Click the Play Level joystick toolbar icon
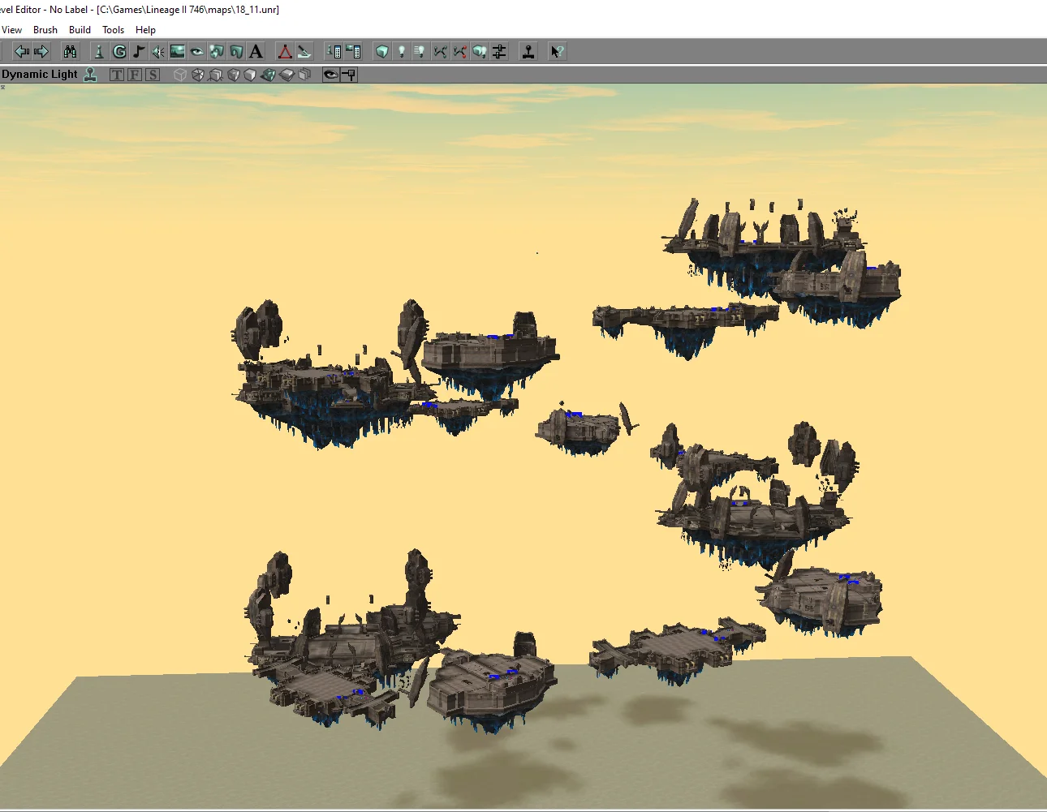Viewport: 1047px width, 812px height. (528, 52)
